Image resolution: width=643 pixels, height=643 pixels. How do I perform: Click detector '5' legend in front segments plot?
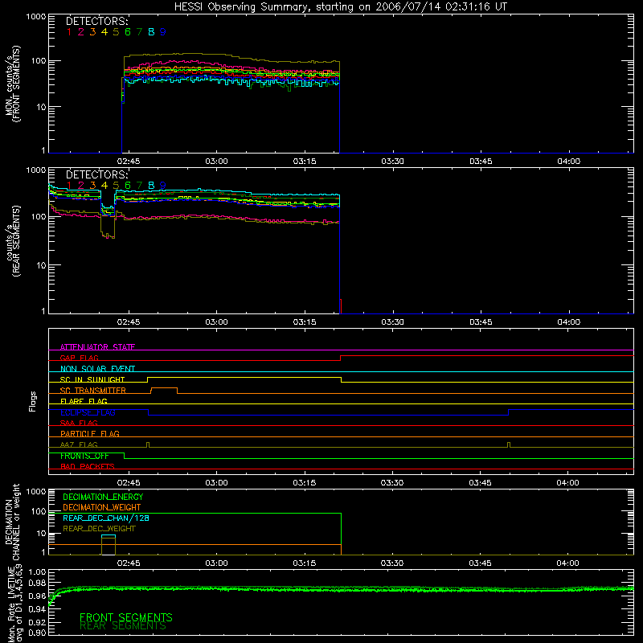(x=116, y=32)
